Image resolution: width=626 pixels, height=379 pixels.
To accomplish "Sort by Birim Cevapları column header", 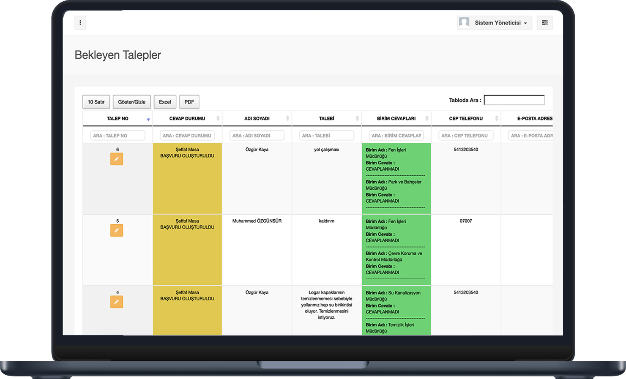I will pyautogui.click(x=396, y=119).
